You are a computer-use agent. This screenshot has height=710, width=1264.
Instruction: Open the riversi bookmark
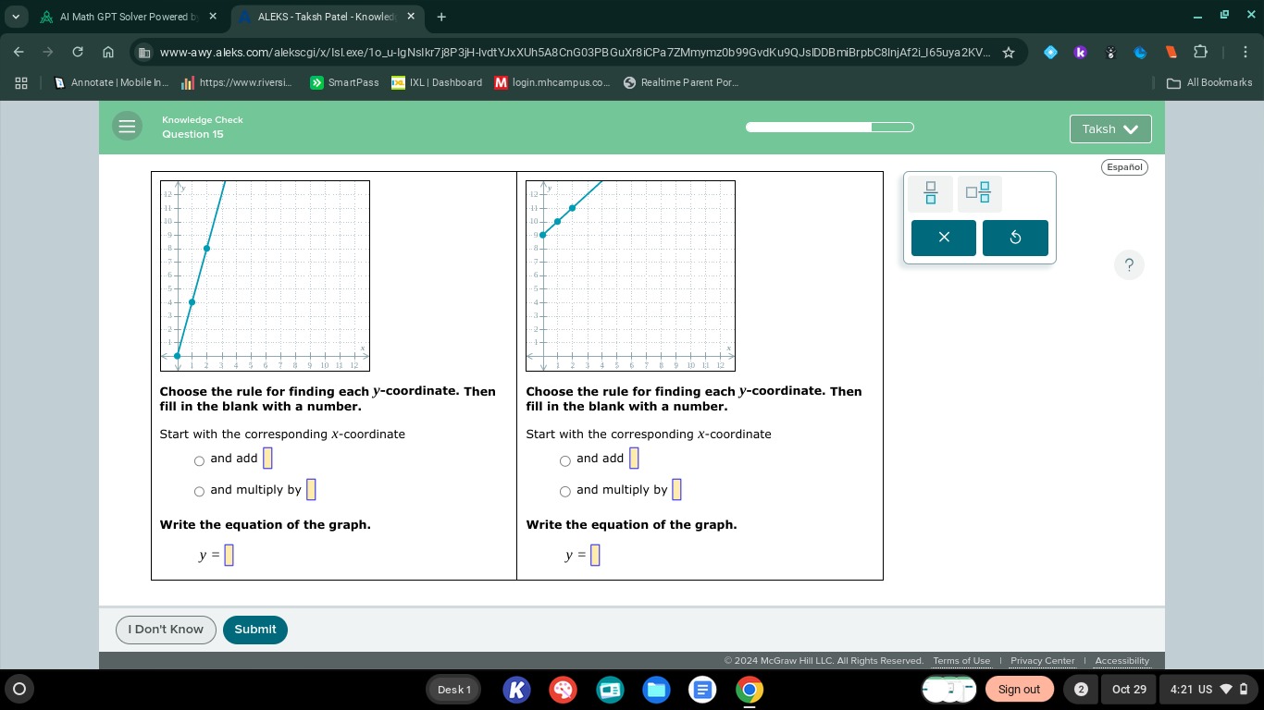238,82
